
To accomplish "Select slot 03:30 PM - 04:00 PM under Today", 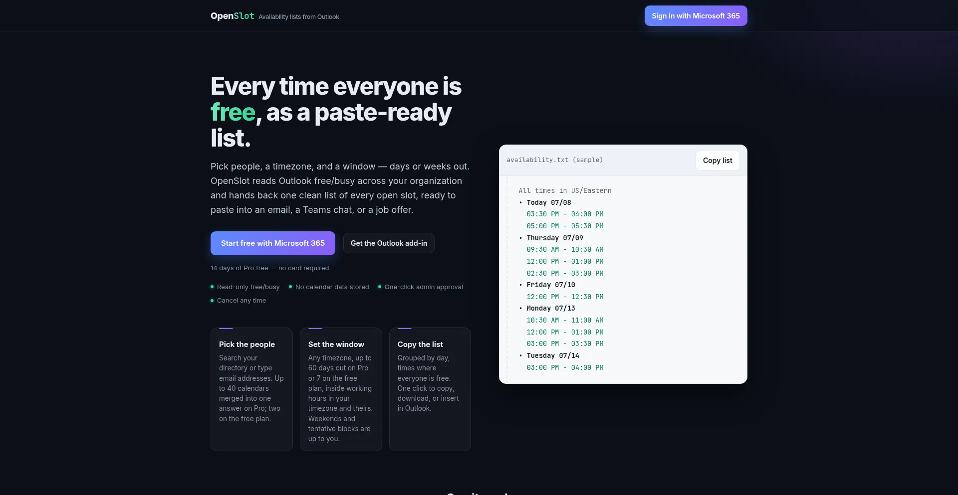I will coord(565,214).
